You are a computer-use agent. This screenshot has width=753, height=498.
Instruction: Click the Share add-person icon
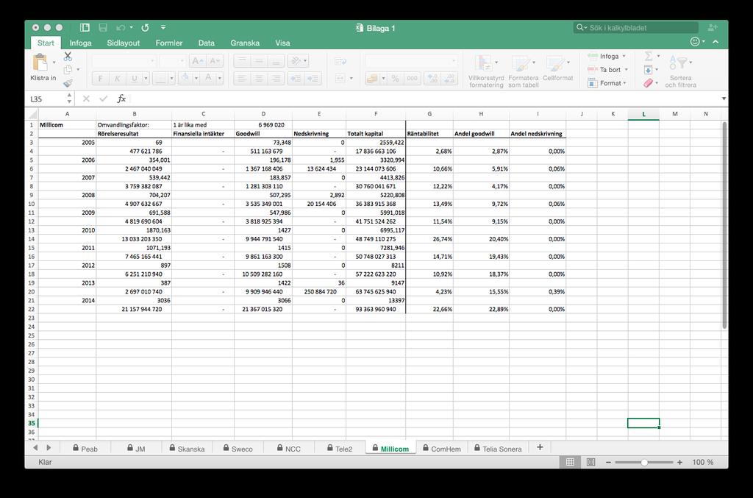[712, 27]
